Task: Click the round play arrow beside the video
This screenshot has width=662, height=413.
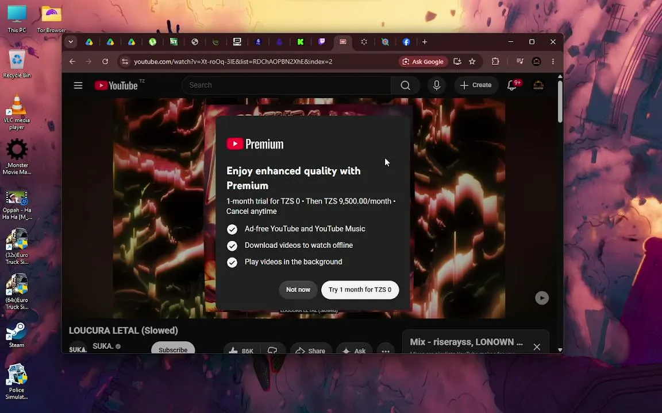Action: point(542,298)
